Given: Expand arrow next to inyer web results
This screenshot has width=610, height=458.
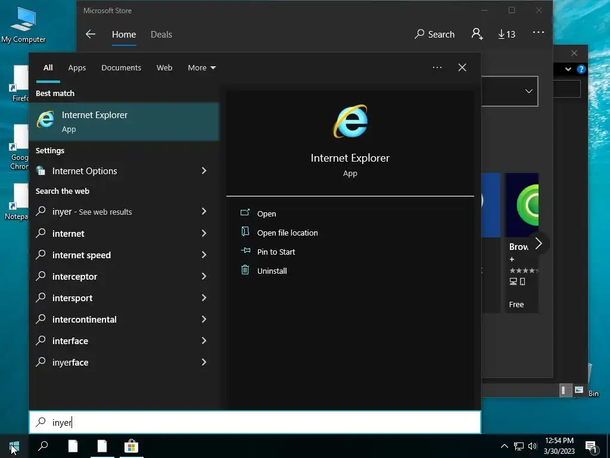Looking at the screenshot, I should point(204,211).
